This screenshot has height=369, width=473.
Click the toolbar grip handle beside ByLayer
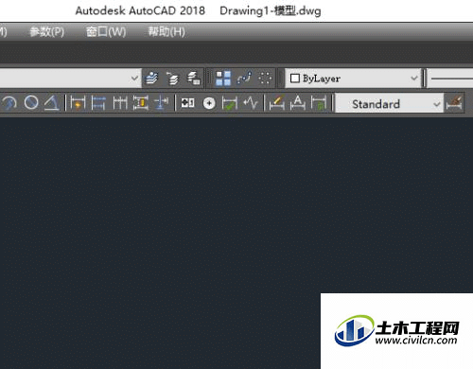(280, 78)
